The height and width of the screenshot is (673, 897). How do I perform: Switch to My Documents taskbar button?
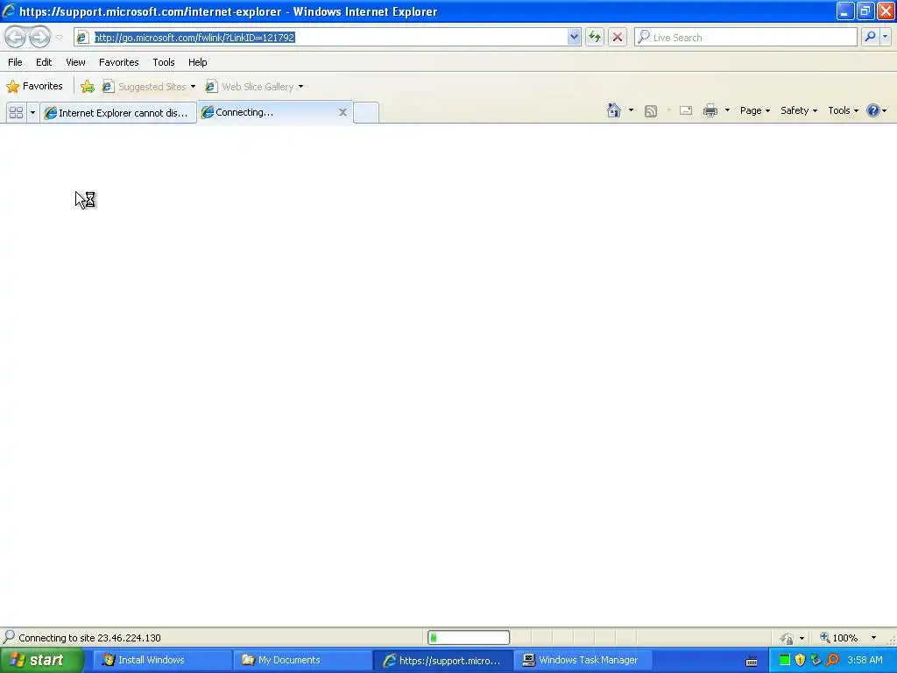pyautogui.click(x=301, y=660)
